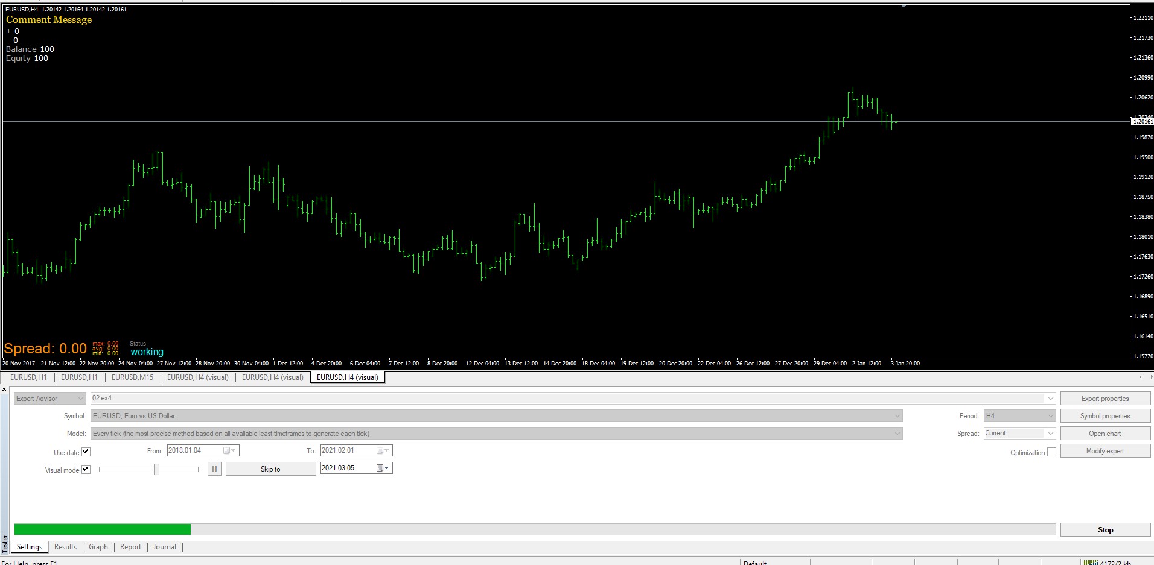1154x565 pixels.
Task: Click the 1 Dec 12:00 time axis label
Action: coord(288,364)
